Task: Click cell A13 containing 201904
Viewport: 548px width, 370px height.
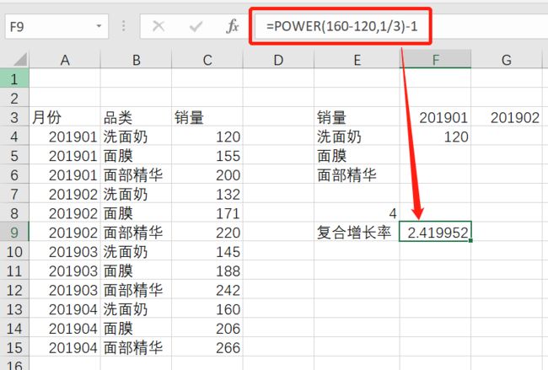Action: pos(65,308)
